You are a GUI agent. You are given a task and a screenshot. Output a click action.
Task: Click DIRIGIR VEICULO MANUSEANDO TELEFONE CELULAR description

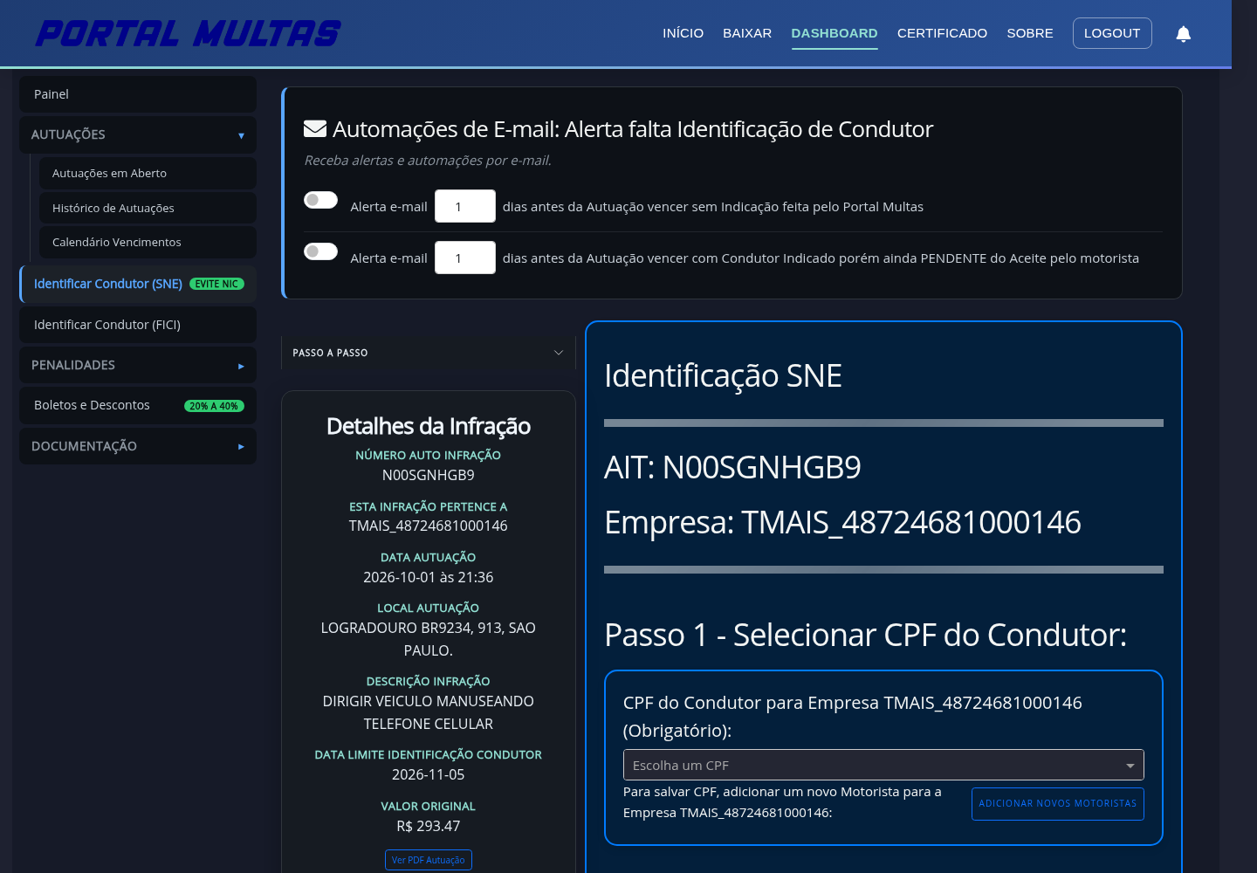pyautogui.click(x=428, y=712)
